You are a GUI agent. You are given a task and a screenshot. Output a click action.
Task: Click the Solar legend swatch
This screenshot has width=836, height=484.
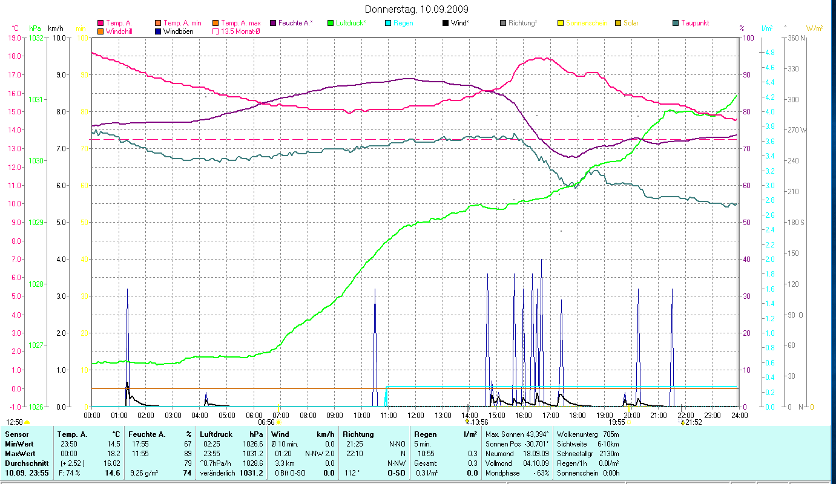click(617, 23)
